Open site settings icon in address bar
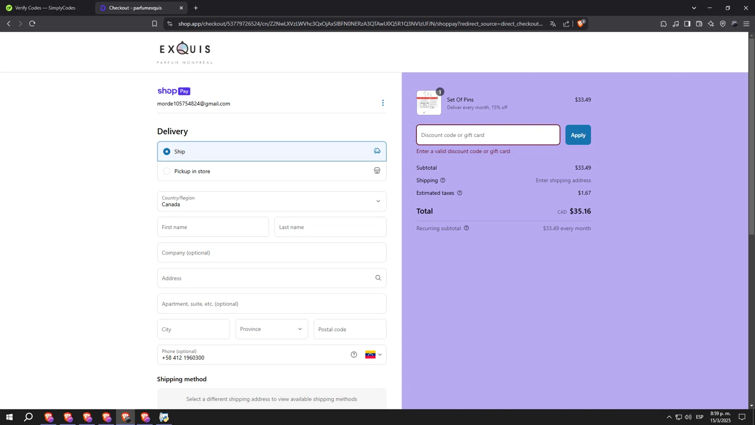Image resolution: width=755 pixels, height=425 pixels. click(170, 24)
